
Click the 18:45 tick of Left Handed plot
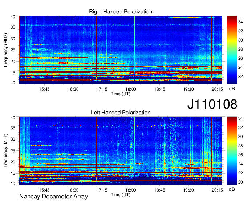(x=159, y=190)
